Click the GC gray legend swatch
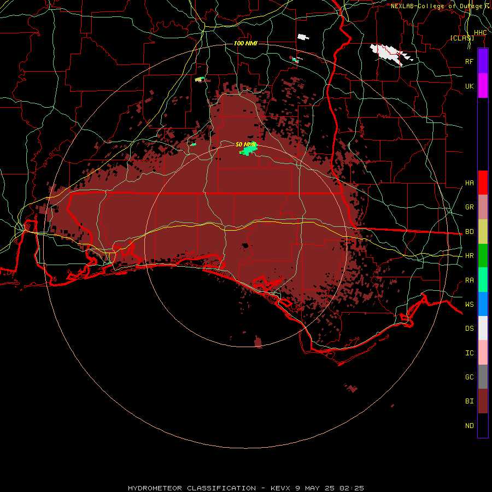The width and height of the screenshot is (492, 492). (x=483, y=377)
